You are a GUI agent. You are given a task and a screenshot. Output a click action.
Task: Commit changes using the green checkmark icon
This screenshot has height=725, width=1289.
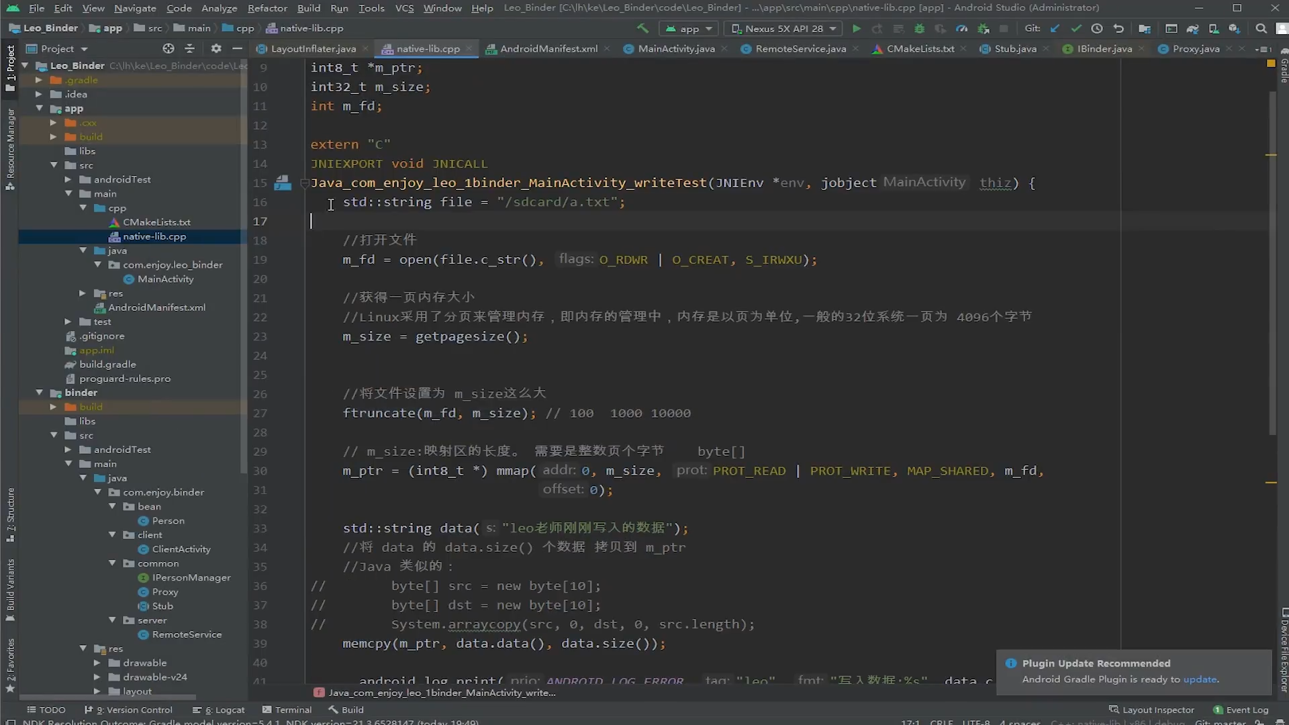(x=1076, y=28)
